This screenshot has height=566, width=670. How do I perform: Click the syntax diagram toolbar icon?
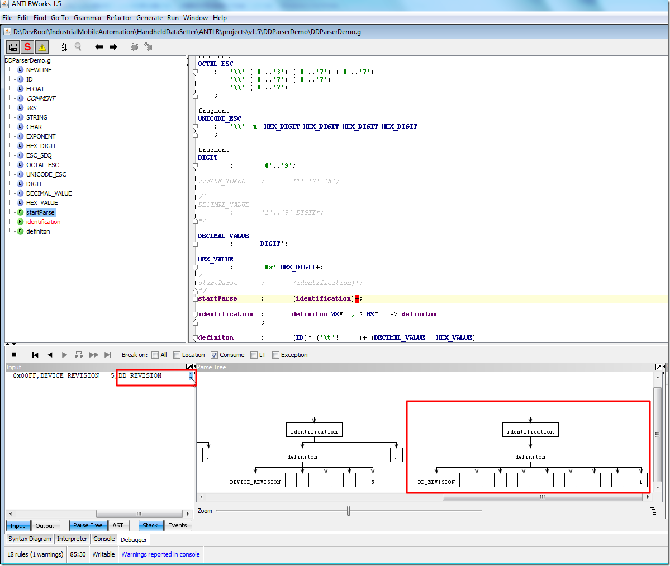[x=13, y=47]
